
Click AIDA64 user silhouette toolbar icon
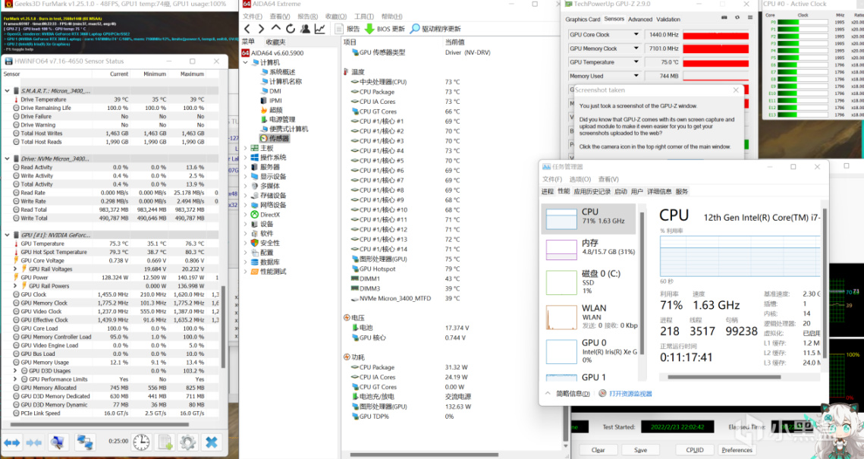[305, 29]
